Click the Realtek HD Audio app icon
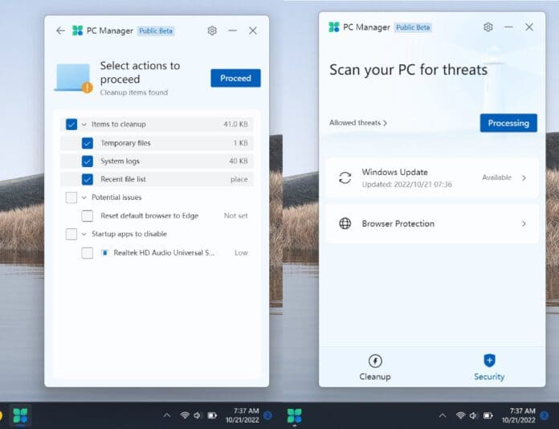The height and width of the screenshot is (429, 559). click(x=104, y=252)
